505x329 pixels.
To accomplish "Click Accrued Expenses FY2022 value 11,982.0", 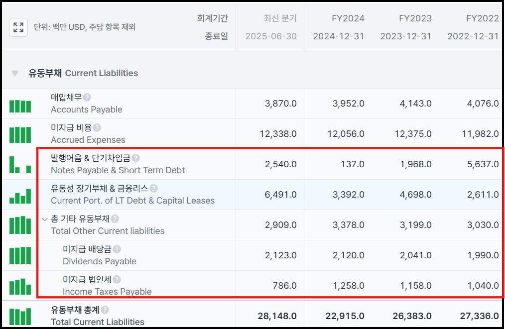I will point(480,133).
